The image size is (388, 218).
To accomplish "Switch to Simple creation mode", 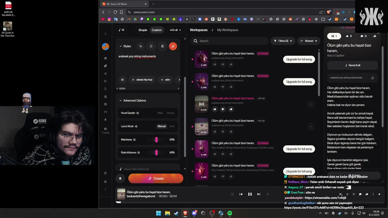I will pyautogui.click(x=143, y=30).
